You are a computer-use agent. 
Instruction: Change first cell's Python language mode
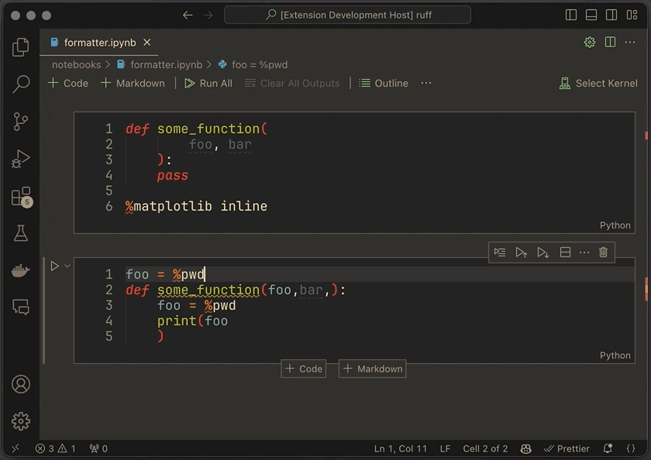[x=615, y=225]
